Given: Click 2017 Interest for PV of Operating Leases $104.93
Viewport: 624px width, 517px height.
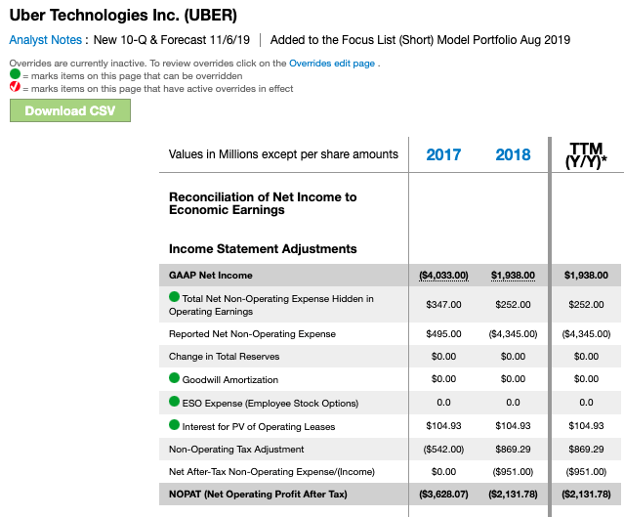Looking at the screenshot, I should pyautogui.click(x=443, y=426).
